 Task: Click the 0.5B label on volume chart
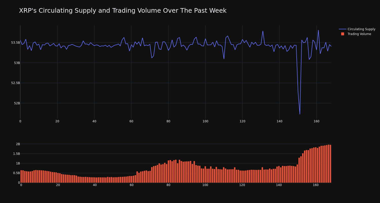(x=16, y=173)
